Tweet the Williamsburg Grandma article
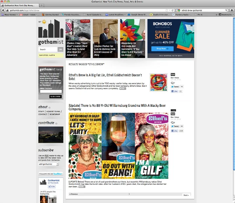This screenshot has width=235, height=203. click(175, 126)
